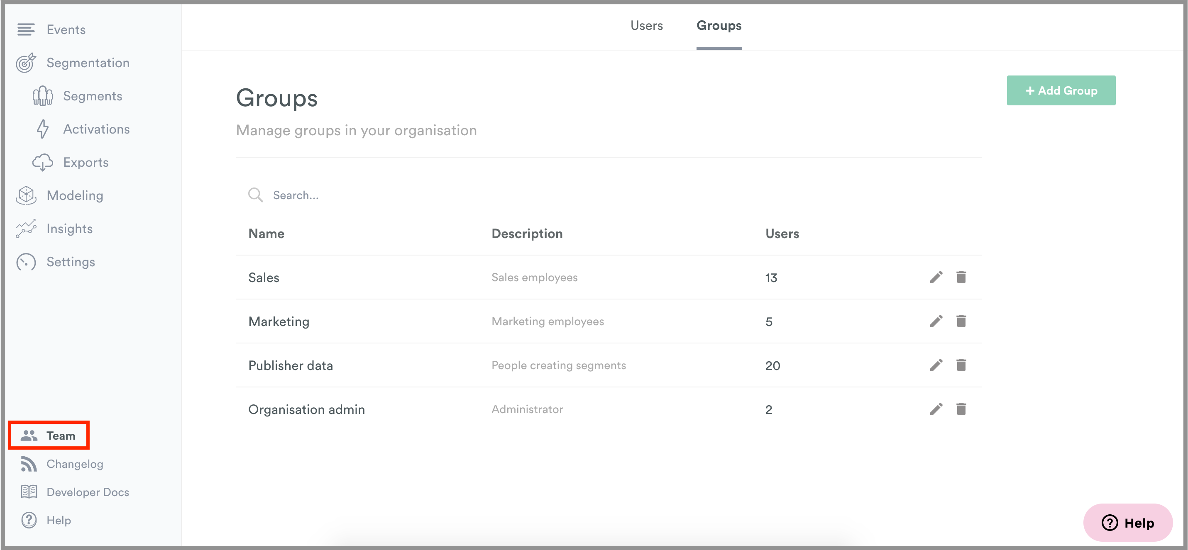
Task: Click the Developer Docs book icon
Action: (29, 492)
